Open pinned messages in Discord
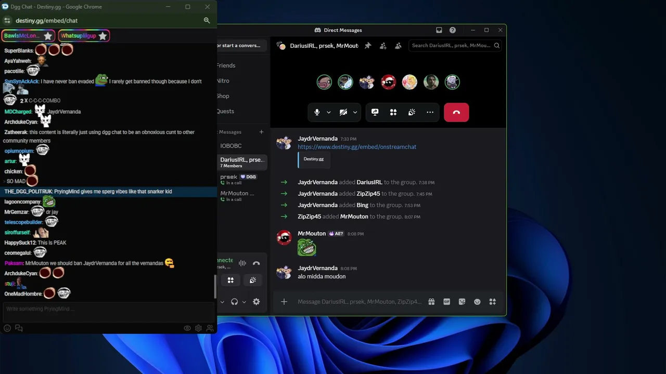Screen dimensions: 666x374 tap(367, 46)
